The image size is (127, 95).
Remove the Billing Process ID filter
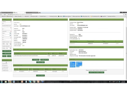tap(11, 28)
